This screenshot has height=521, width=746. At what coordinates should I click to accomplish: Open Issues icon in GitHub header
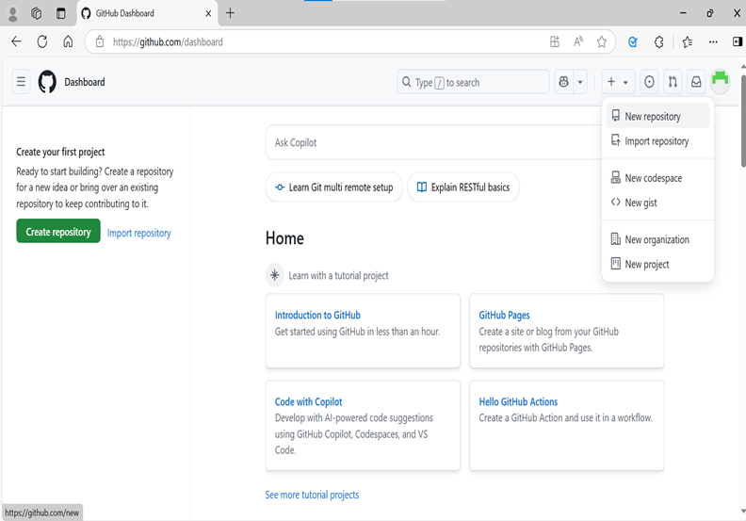tap(649, 82)
